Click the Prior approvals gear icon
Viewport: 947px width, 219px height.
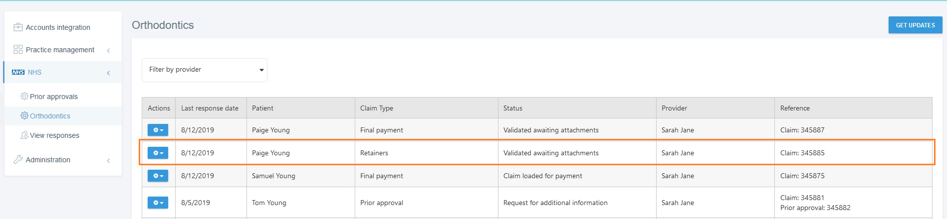click(x=24, y=96)
